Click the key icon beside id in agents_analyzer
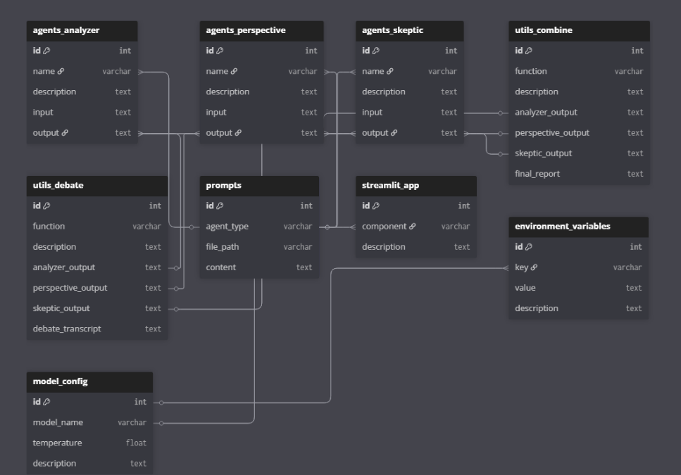 tap(47, 51)
